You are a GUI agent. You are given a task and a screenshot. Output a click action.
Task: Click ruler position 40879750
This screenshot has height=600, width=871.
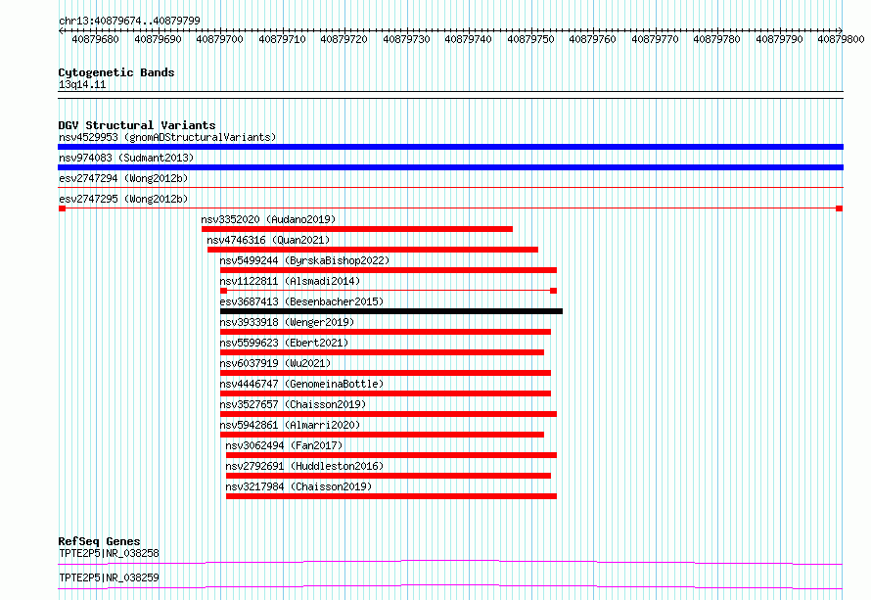531,39
